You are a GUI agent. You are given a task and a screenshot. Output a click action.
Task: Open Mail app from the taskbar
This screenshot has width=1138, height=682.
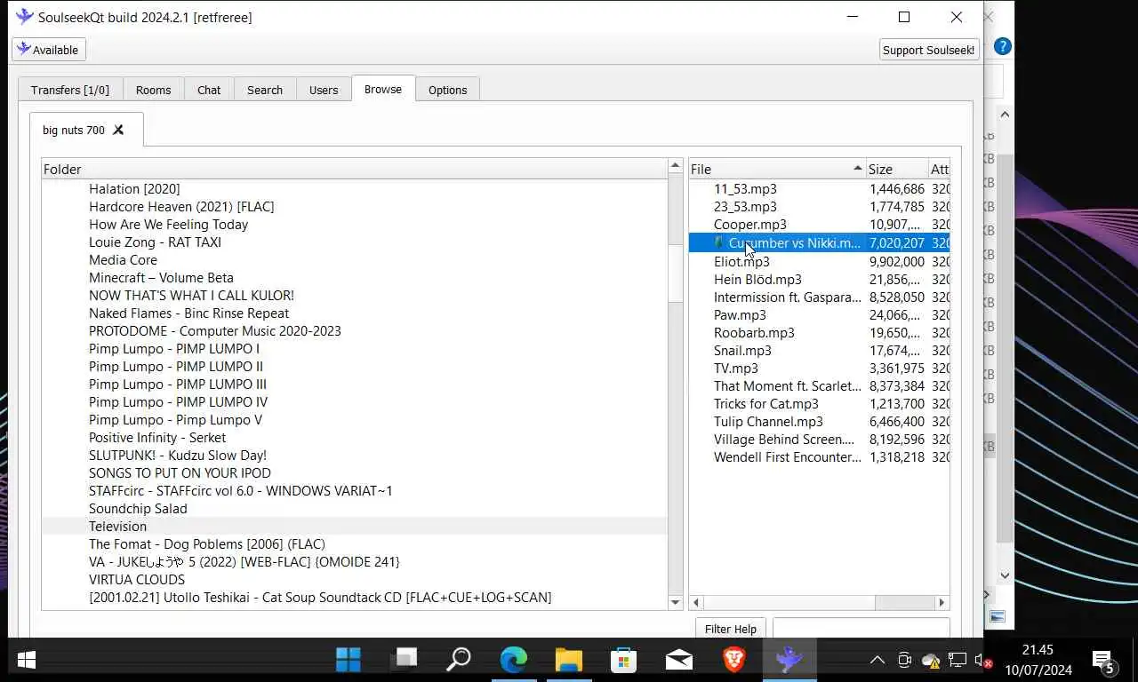point(678,659)
